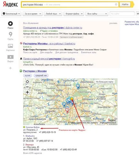Click the yellow advertised map pin
139x155 pixels.
[x=72, y=99]
